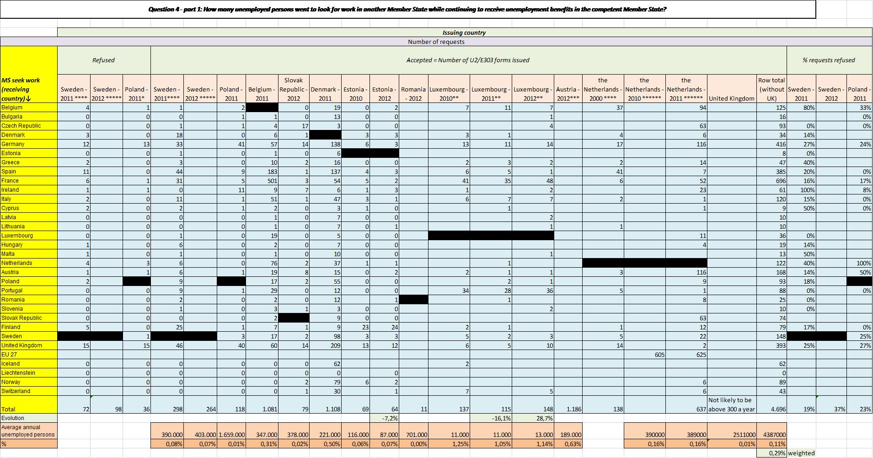This screenshot has width=873, height=458.
Task: Click the Question 4 title cell
Action: coord(407,9)
